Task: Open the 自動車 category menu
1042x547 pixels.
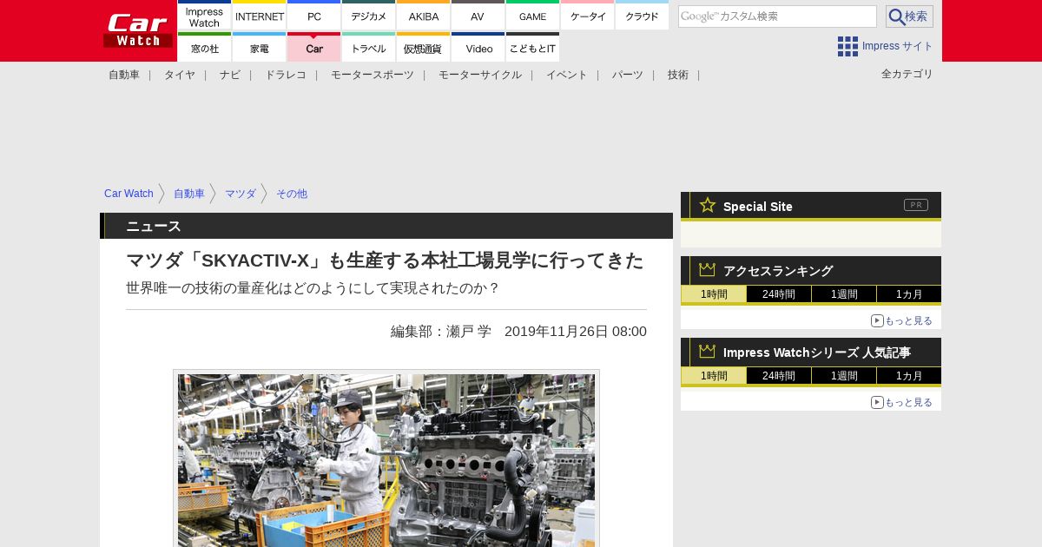Action: 124,75
